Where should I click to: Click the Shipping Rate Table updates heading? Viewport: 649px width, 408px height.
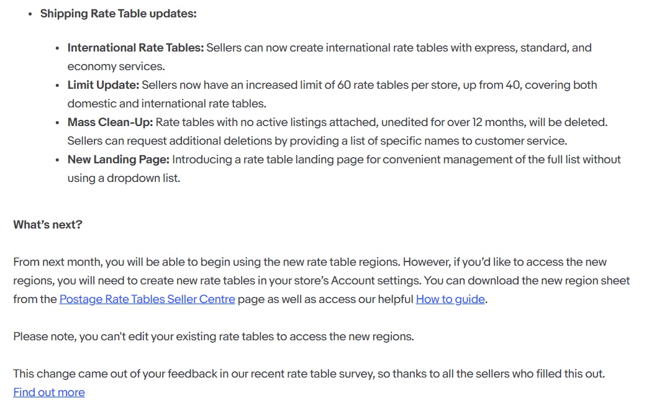coord(119,14)
